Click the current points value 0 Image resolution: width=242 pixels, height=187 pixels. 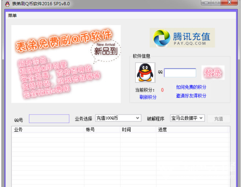162,90
